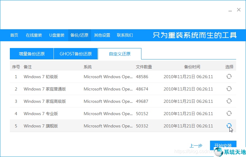Screen dimensions: 246x157
Task: Go to 首页 in navigation bar
Action: (x=14, y=35)
